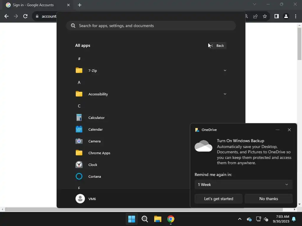Screen dimensions: 302x226
Task: Open File Explorer from taskbar
Action: pyautogui.click(x=157, y=219)
